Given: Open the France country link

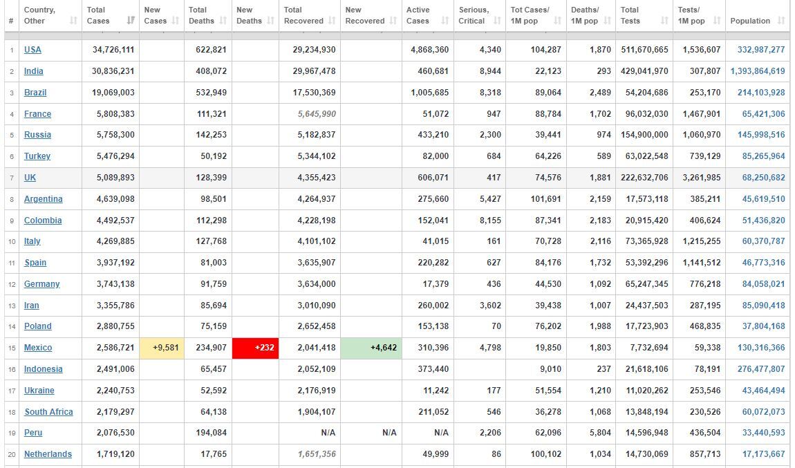Looking at the screenshot, I should (x=37, y=113).
